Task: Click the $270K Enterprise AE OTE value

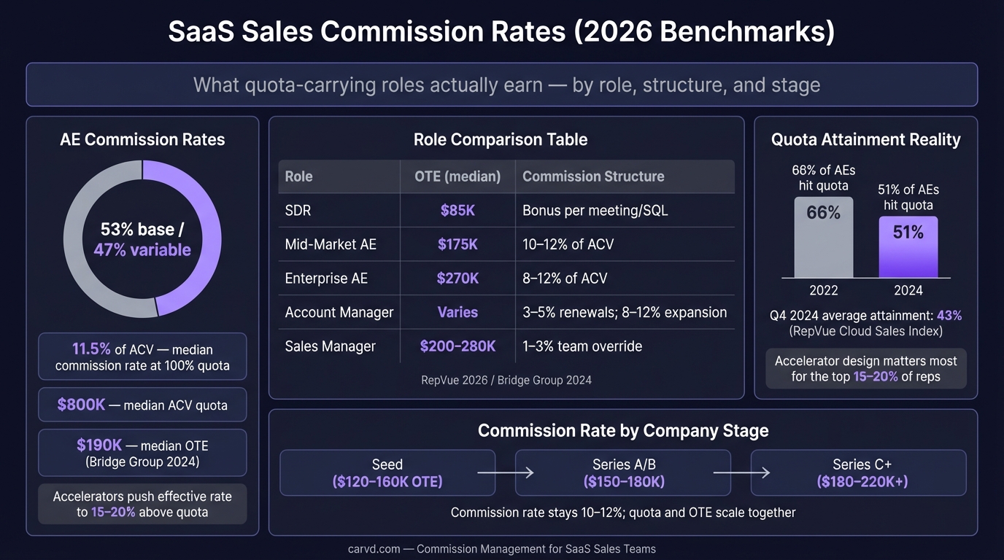Action: (457, 279)
